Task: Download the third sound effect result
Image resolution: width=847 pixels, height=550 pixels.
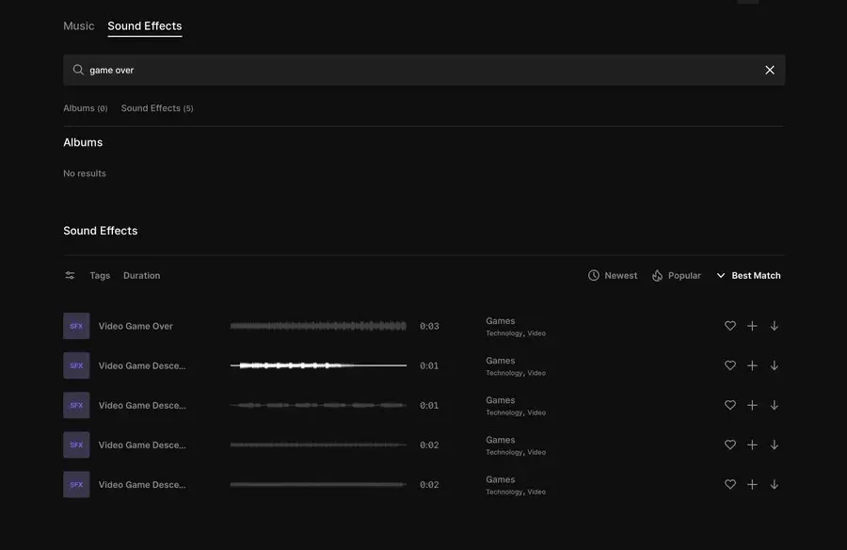Action: [x=775, y=405]
